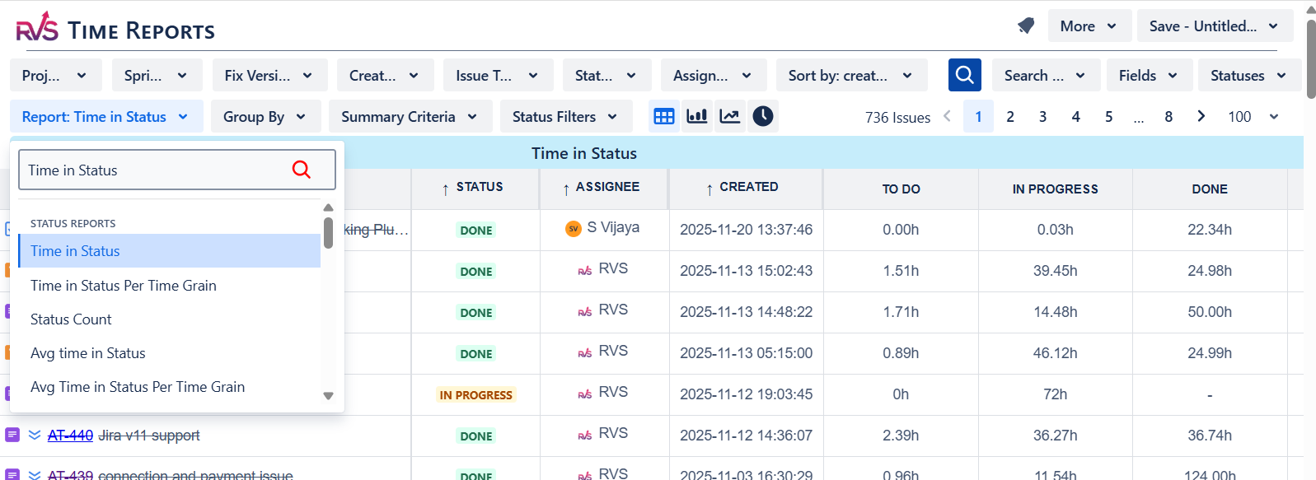Click the DONE column header
Screen dimensions: 1316x480
pos(1210,189)
